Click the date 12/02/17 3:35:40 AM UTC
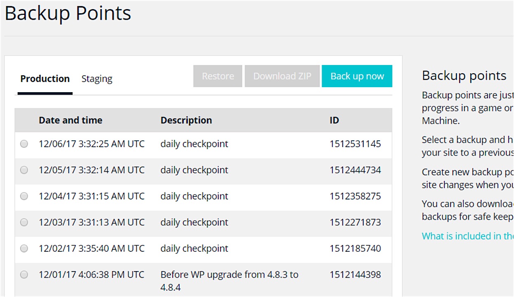Viewport: 514px width, 297px height. click(x=92, y=248)
